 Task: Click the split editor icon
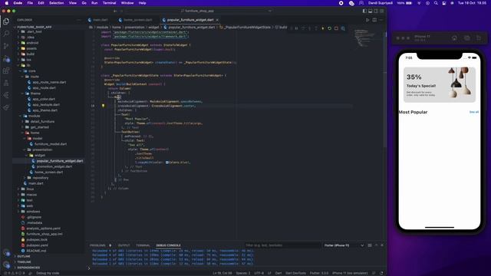tap(374, 20)
